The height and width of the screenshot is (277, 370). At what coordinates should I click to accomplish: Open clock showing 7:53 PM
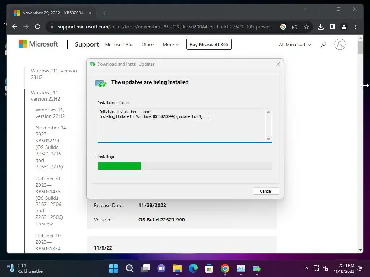344,268
